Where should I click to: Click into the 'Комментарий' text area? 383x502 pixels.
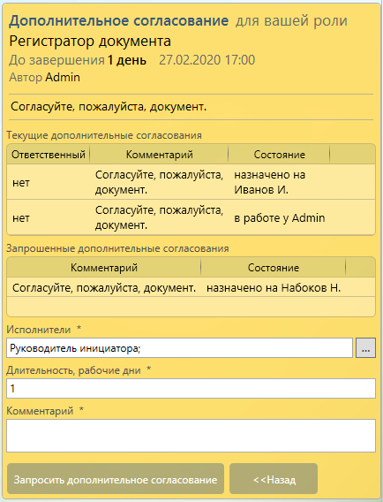(191, 436)
